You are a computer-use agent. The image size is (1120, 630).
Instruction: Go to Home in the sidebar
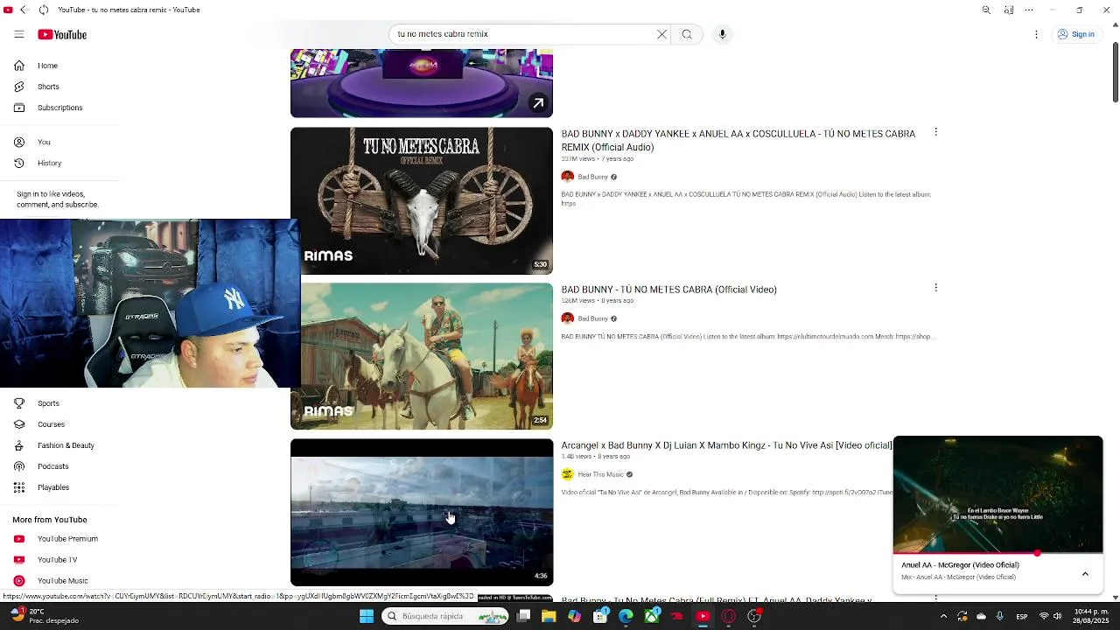pyautogui.click(x=47, y=66)
